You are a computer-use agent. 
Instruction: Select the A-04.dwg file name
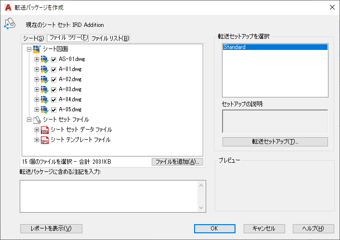pos(70,100)
